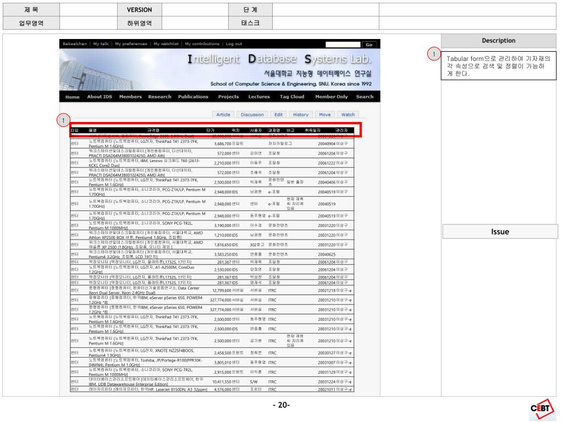Screen dimensions: 563x422
Task: Open the Projects menu item
Action: (228, 97)
